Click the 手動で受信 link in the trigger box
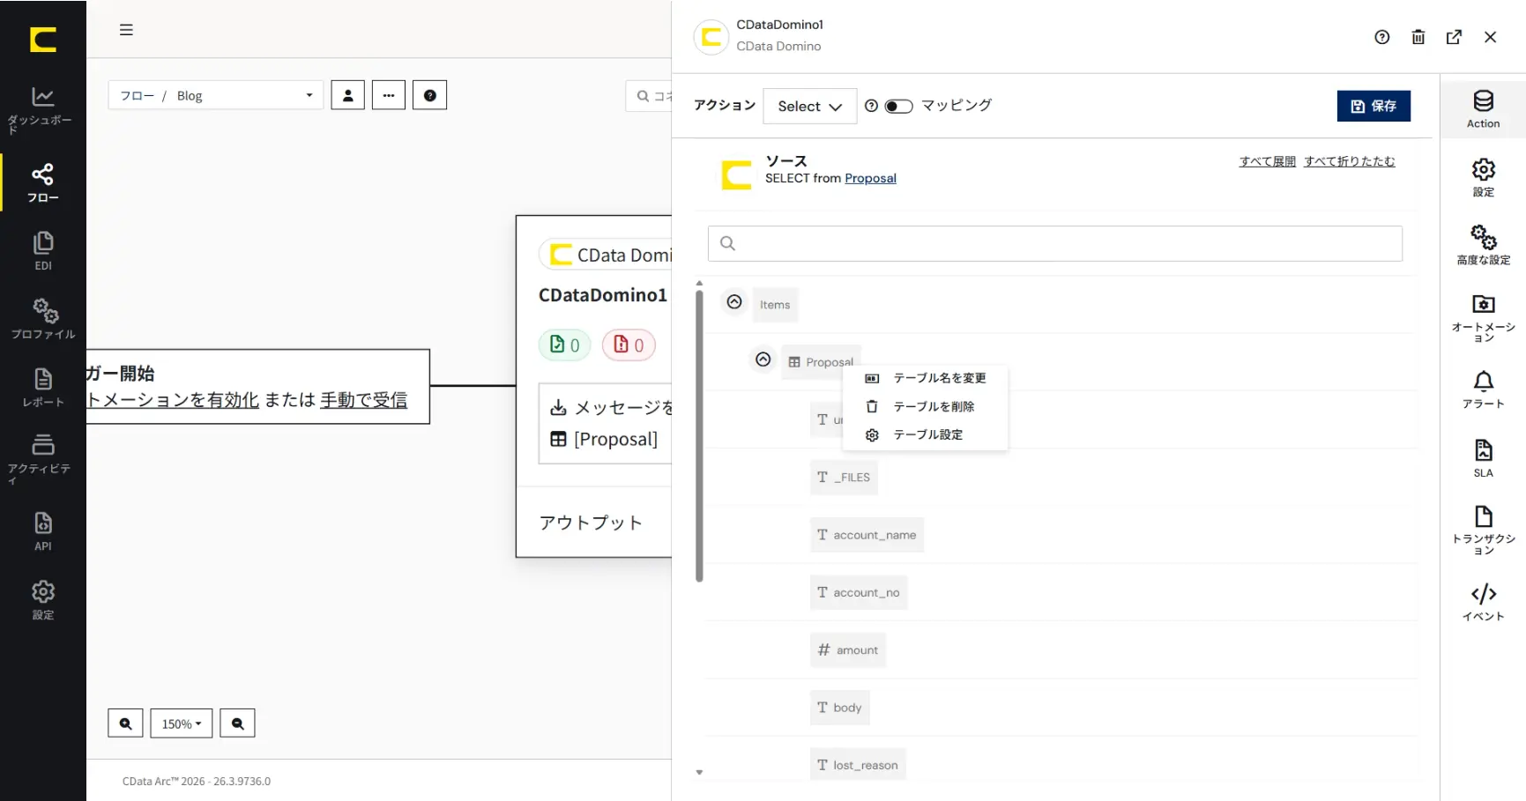 [364, 400]
